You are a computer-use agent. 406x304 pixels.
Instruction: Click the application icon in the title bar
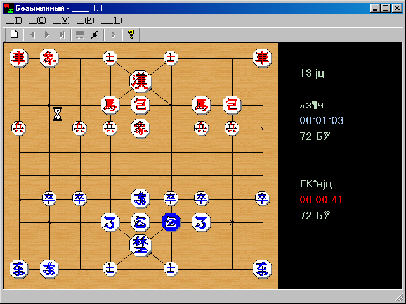[9, 8]
